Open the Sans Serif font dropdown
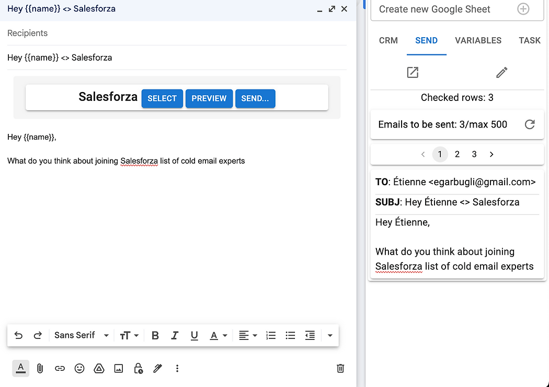Image resolution: width=549 pixels, height=387 pixels. point(81,336)
